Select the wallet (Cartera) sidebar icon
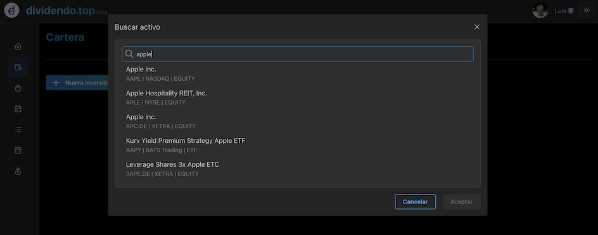This screenshot has width=598, height=235. point(18,68)
